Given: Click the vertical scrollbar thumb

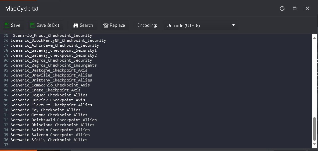Looking at the screenshot, I should (x=314, y=129).
